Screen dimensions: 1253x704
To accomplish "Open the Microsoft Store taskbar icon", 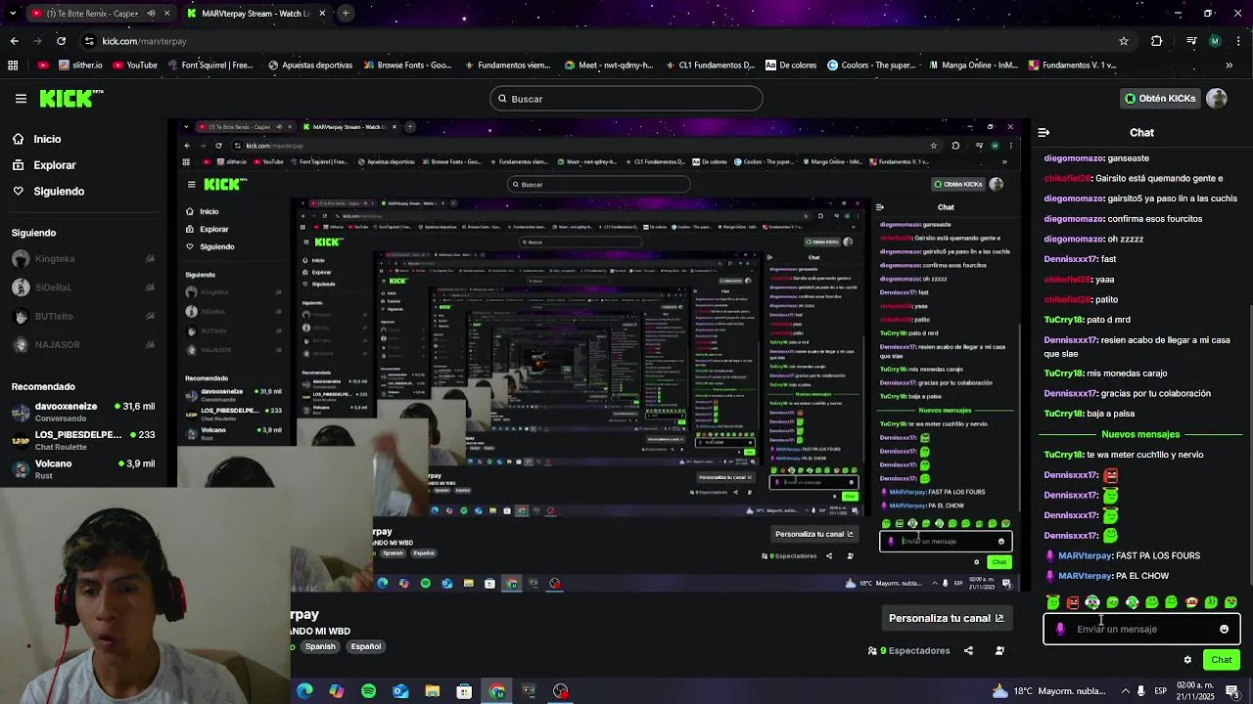I will 464,691.
